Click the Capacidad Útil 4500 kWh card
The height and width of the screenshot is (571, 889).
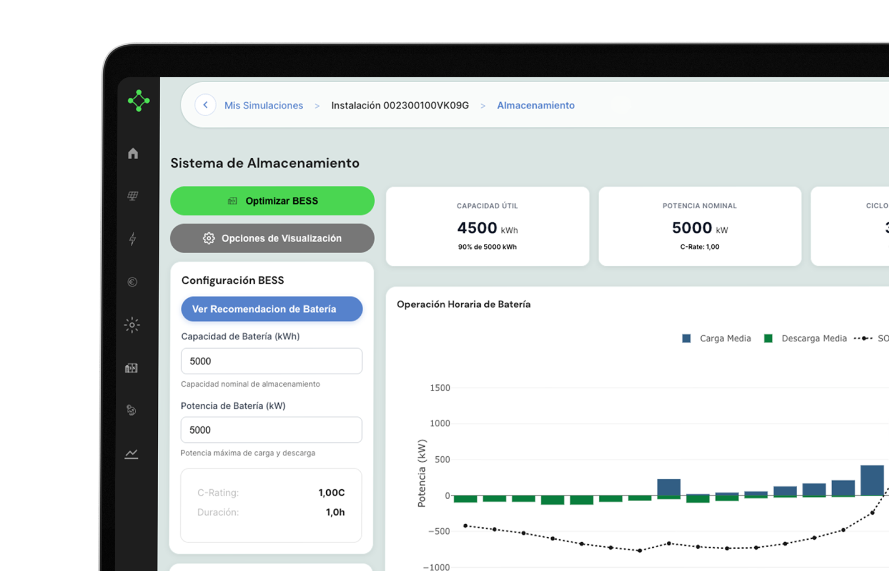coord(487,226)
